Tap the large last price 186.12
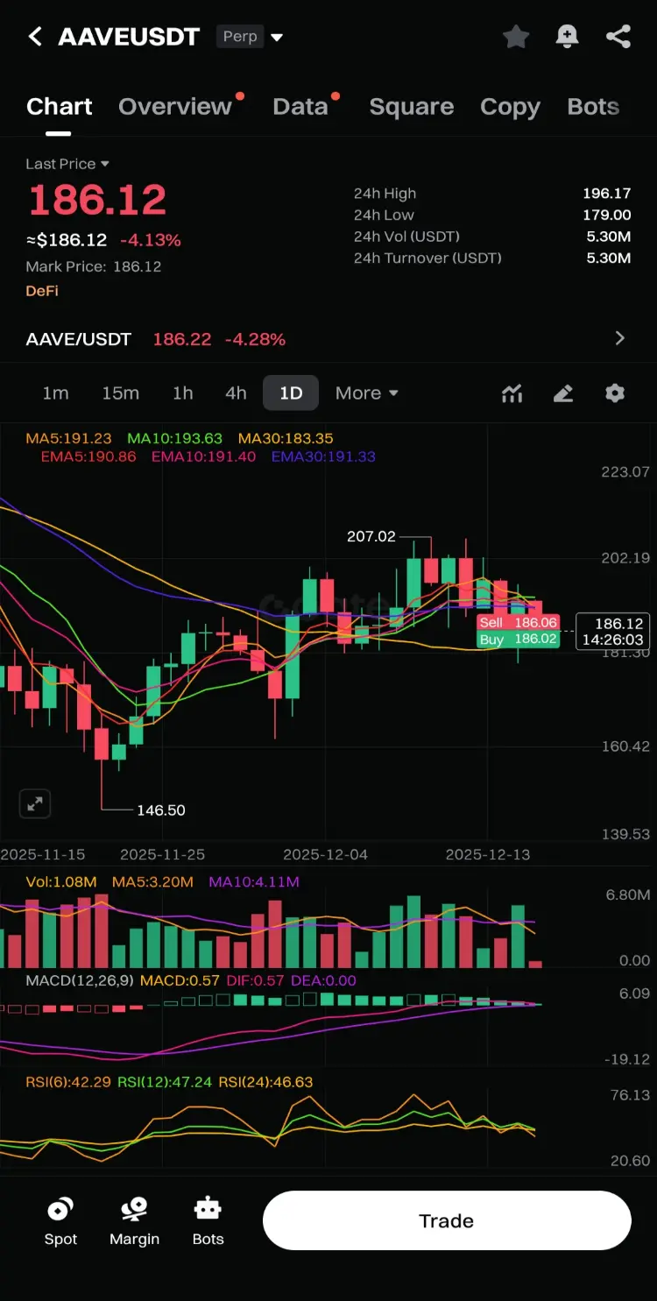The width and height of the screenshot is (657, 1301). [97, 200]
